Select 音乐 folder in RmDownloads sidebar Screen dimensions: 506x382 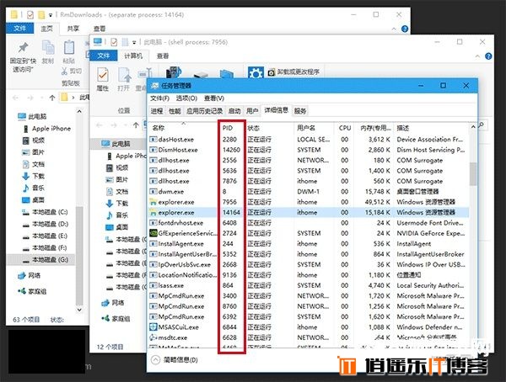point(33,188)
